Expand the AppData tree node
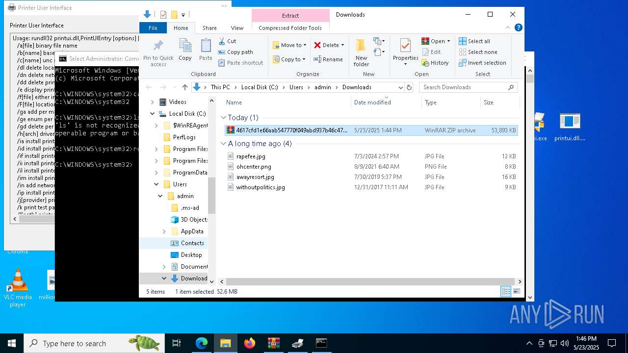This screenshot has width=628, height=353. click(x=164, y=231)
